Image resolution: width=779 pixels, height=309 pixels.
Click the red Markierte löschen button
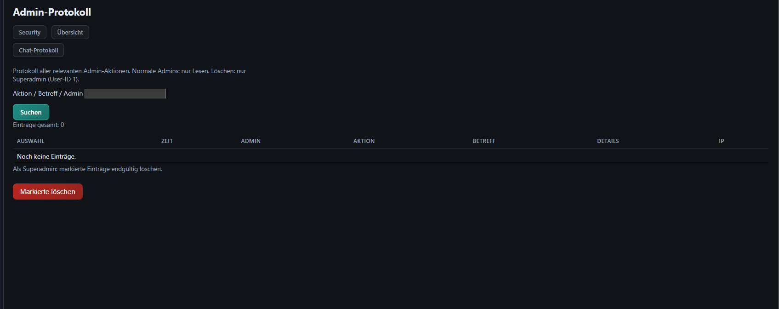tap(48, 192)
